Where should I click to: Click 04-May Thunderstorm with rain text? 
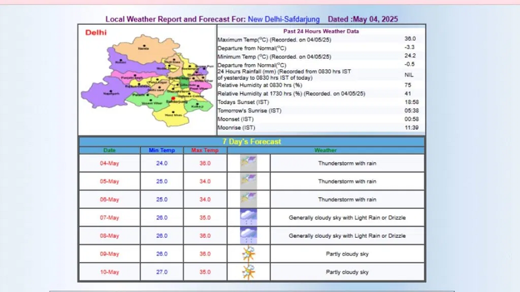[x=347, y=163]
